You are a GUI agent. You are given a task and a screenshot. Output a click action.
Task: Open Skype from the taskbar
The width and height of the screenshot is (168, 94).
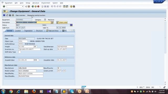(x=72, y=91)
